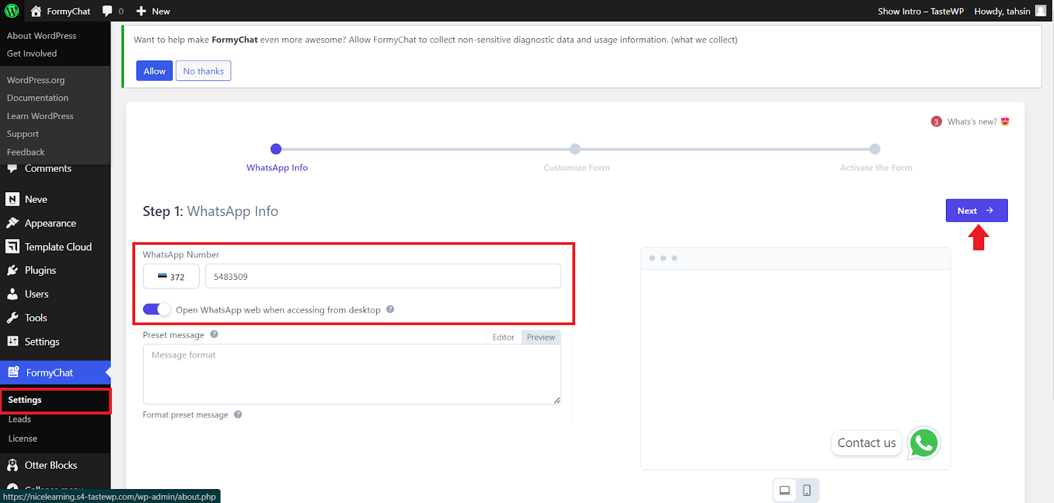Open Documentation from the WordPress menu
1054x503 pixels.
pyautogui.click(x=38, y=98)
